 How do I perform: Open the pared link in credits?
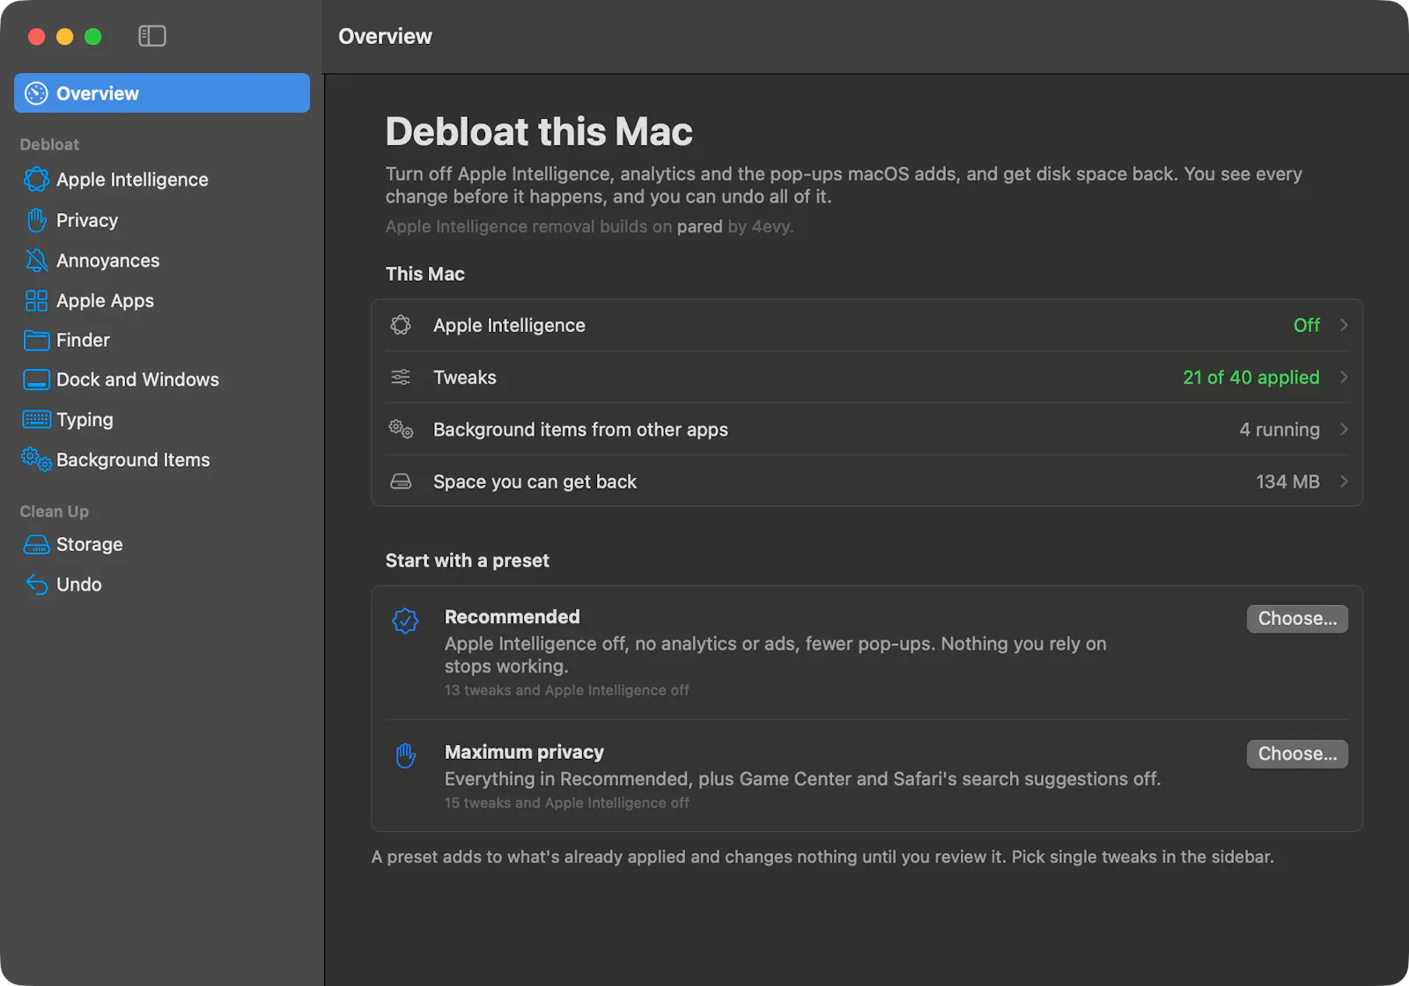coord(699,226)
